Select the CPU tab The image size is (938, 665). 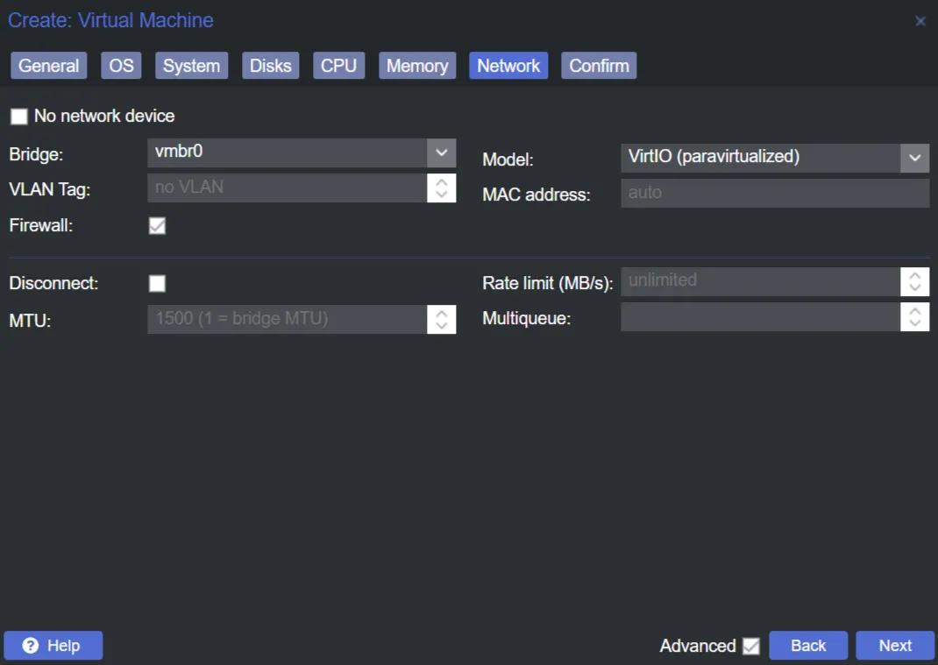pos(338,66)
